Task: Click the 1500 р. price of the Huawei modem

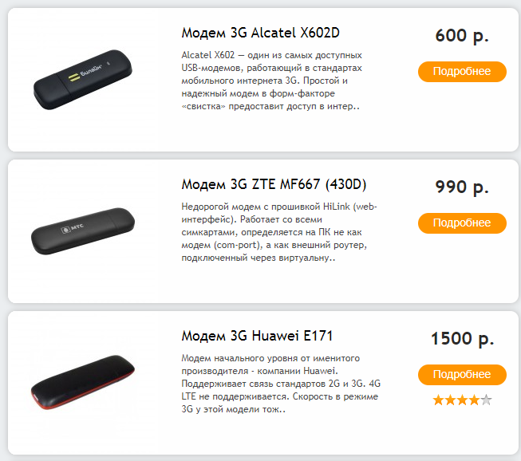Action: point(462,338)
